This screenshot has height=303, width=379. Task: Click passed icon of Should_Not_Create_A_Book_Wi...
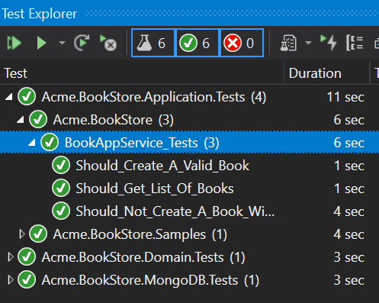pos(61,211)
